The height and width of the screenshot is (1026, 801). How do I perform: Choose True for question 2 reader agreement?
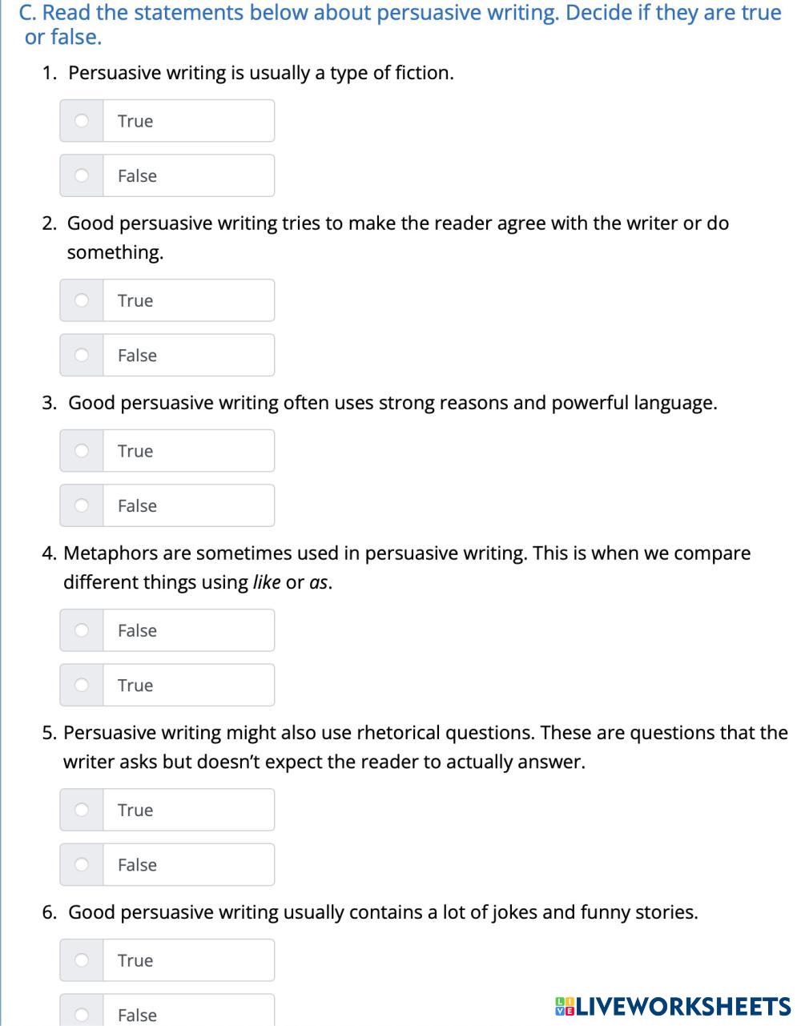82,300
